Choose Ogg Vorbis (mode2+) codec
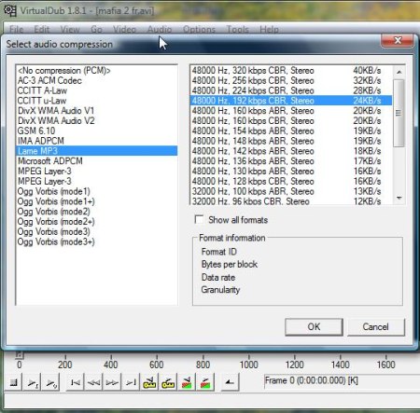The width and height of the screenshot is (420, 413). [96, 222]
